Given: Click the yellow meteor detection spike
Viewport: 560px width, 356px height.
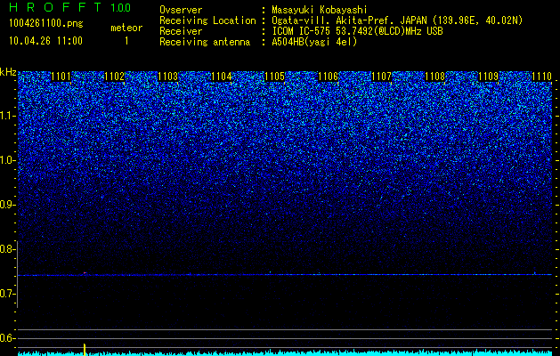Looking at the screenshot, I should click(x=85, y=350).
